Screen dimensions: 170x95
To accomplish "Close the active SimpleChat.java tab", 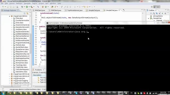I will (119, 10).
